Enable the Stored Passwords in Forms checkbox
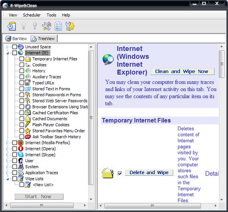The image size is (228, 212). coord(22,95)
